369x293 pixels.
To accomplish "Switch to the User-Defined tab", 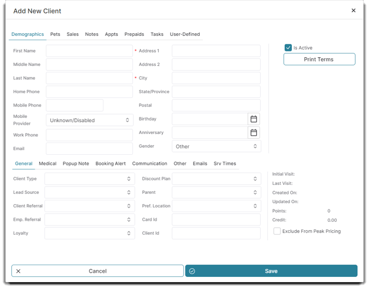I will [x=184, y=34].
